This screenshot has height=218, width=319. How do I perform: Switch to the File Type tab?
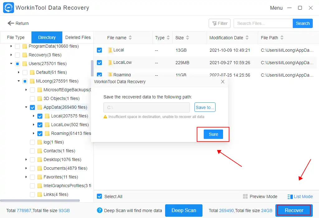coord(16,37)
